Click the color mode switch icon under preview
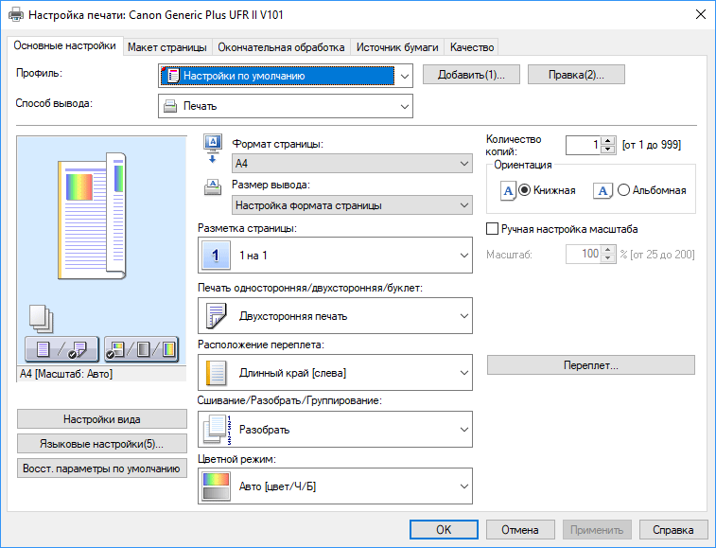Viewport: 716px width, 548px height. 141,349
